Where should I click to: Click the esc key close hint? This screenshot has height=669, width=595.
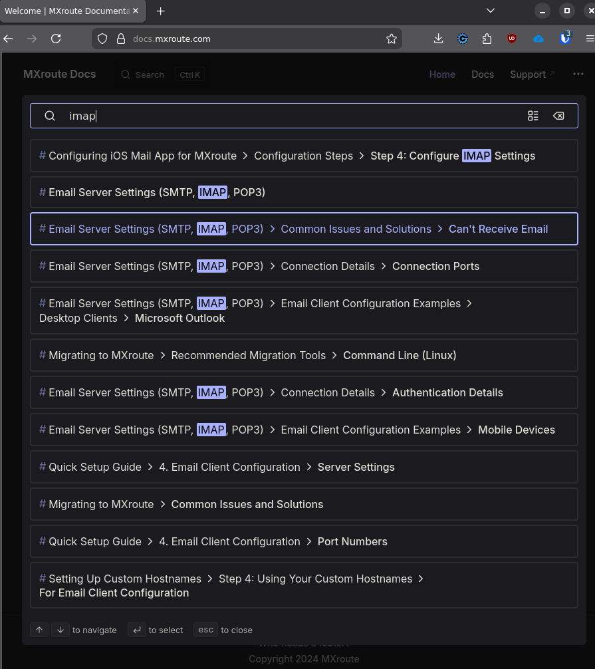pos(205,630)
